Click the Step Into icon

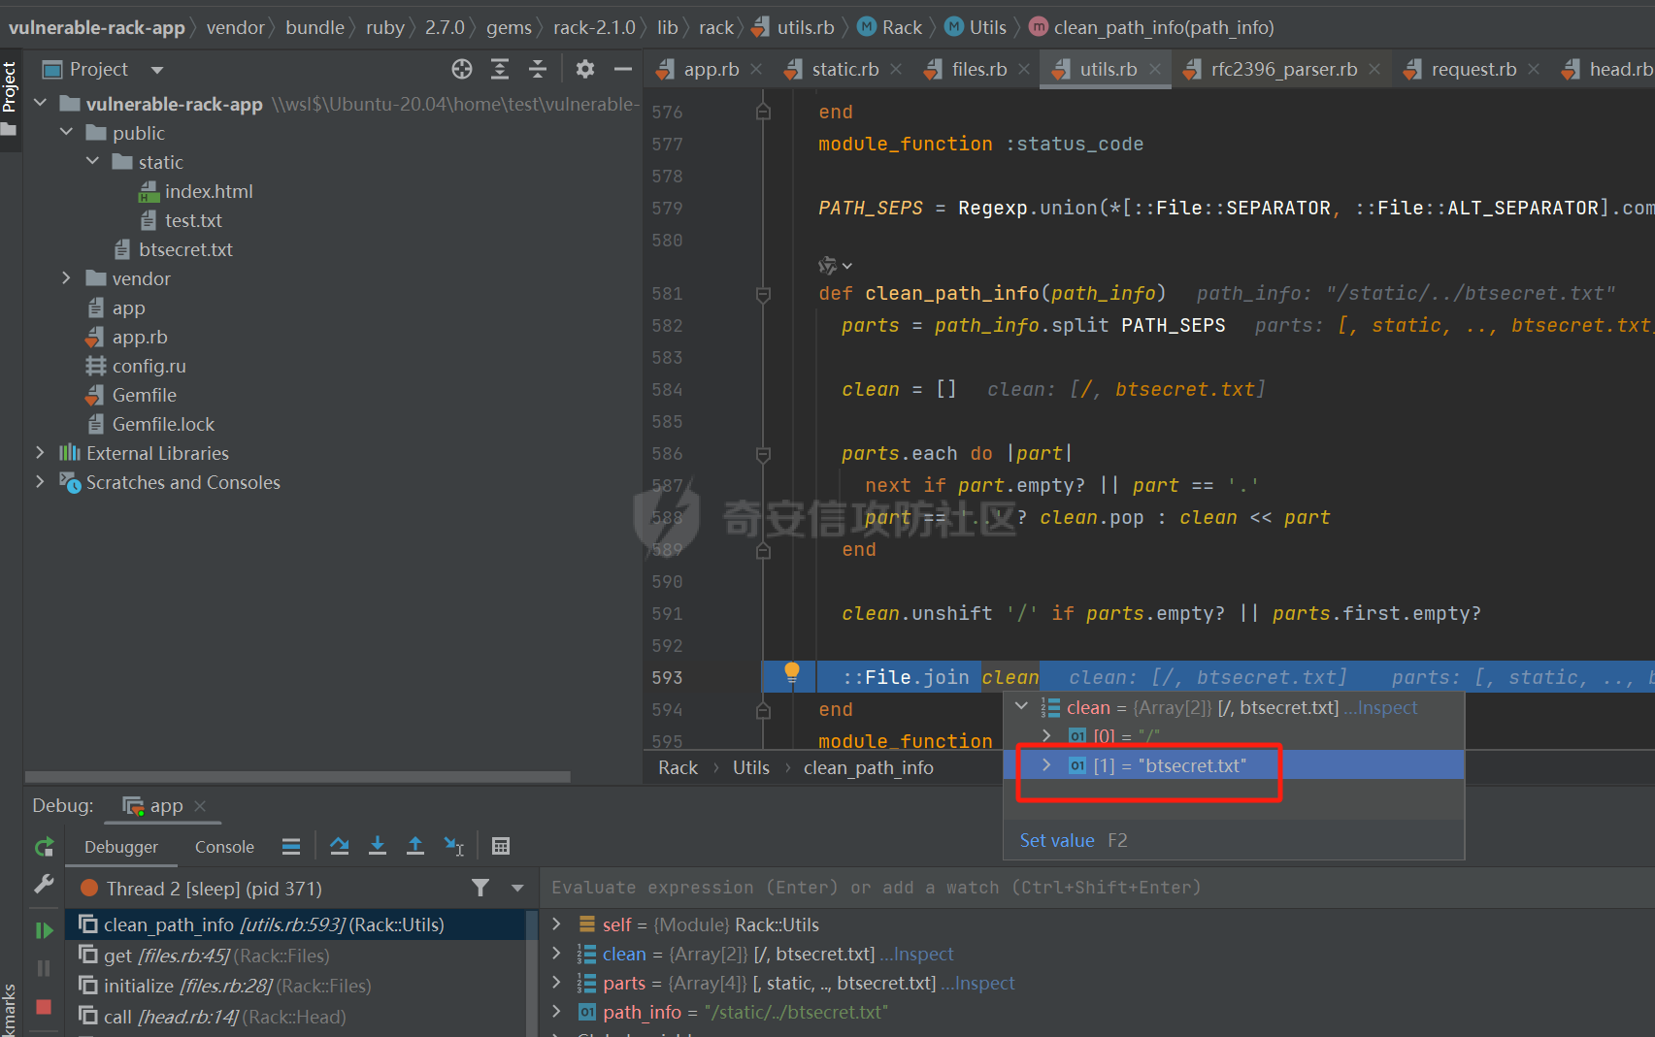pos(378,846)
